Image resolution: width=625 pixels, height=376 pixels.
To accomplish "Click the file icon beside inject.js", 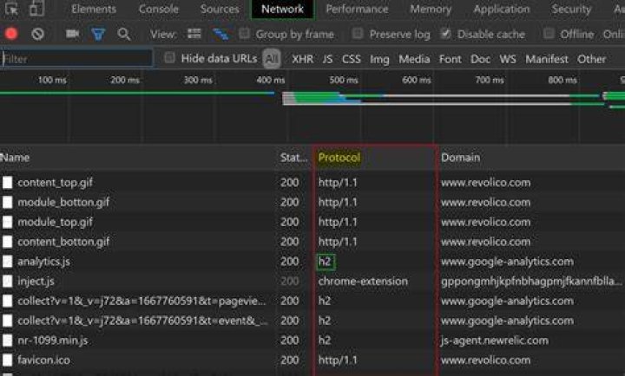I will point(7,282).
